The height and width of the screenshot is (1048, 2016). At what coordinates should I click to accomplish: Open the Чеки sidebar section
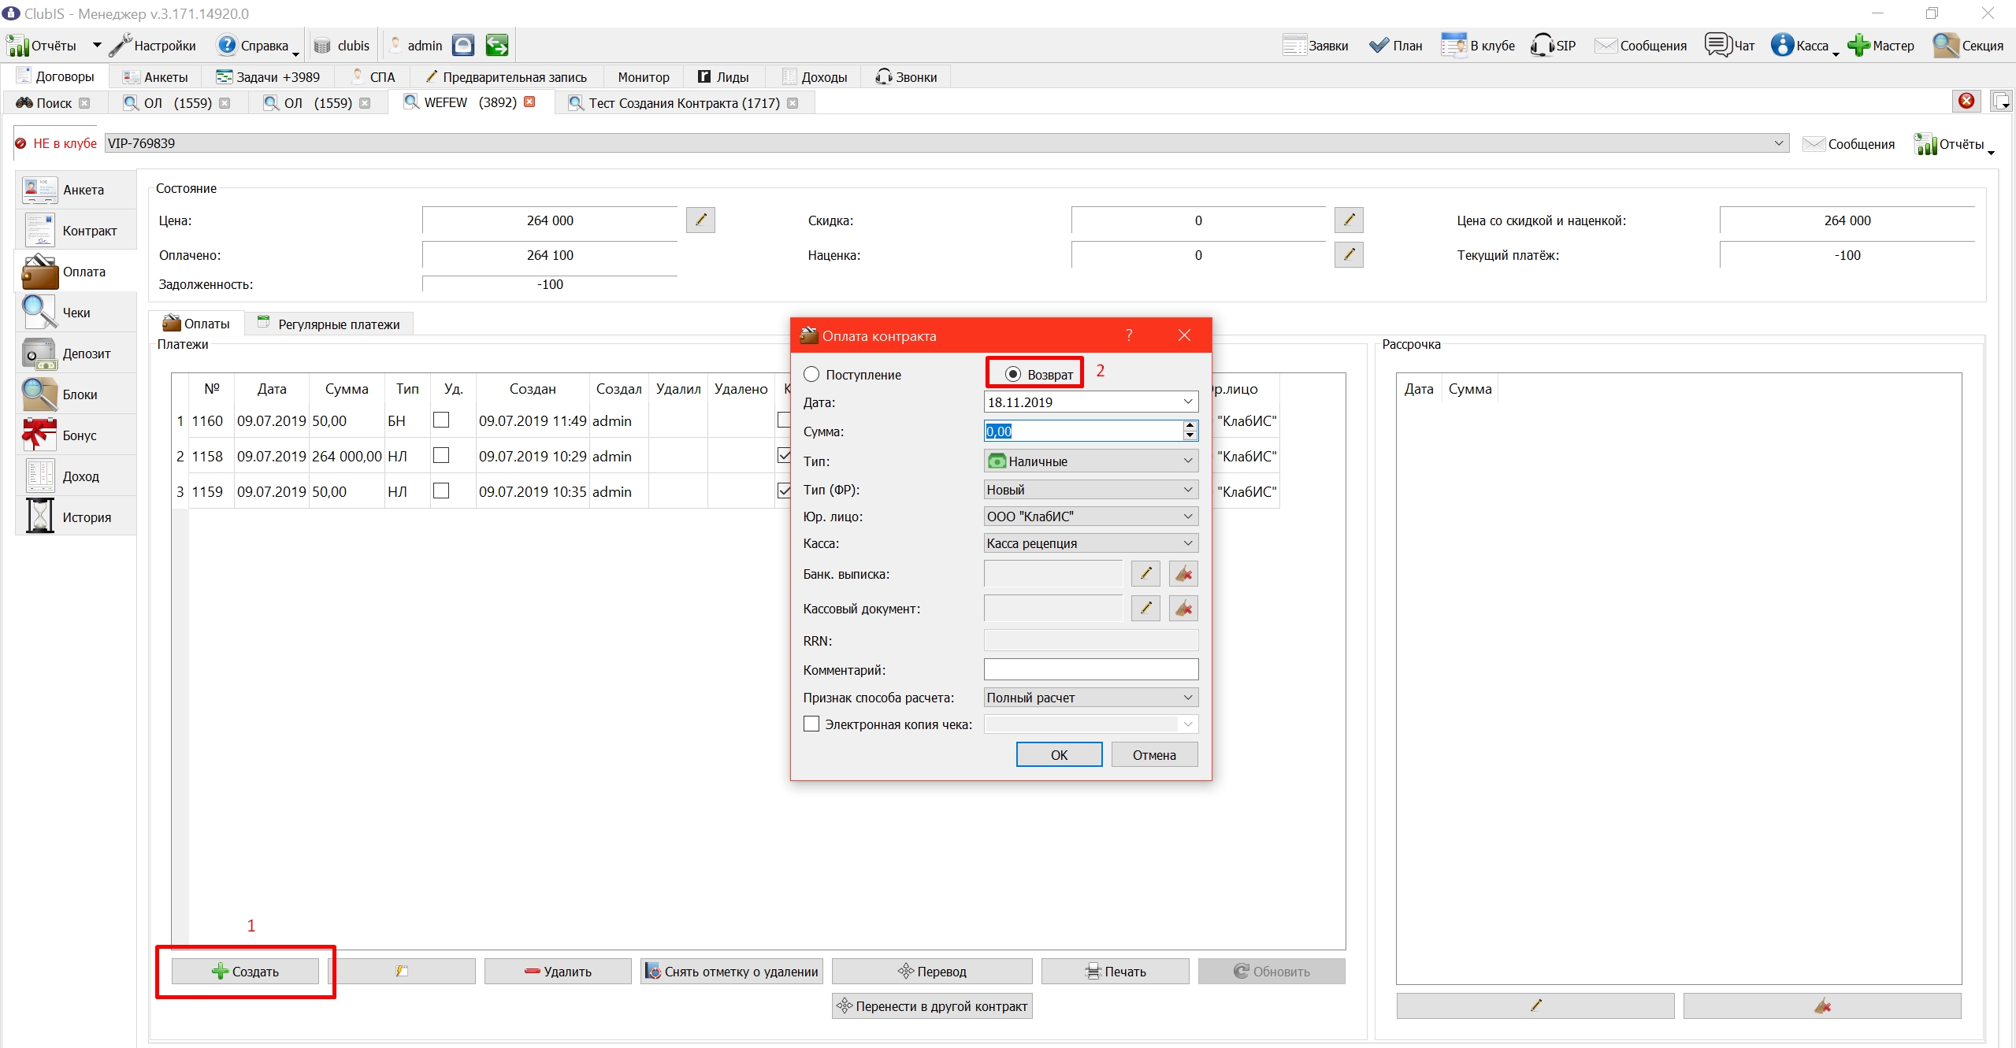[76, 313]
